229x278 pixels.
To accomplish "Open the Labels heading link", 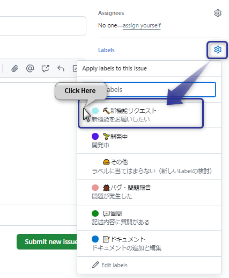I will (x=106, y=50).
